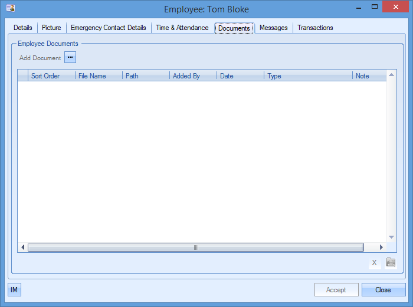
Task: Click the horizontal scrollbar right arrow
Action: click(381, 247)
